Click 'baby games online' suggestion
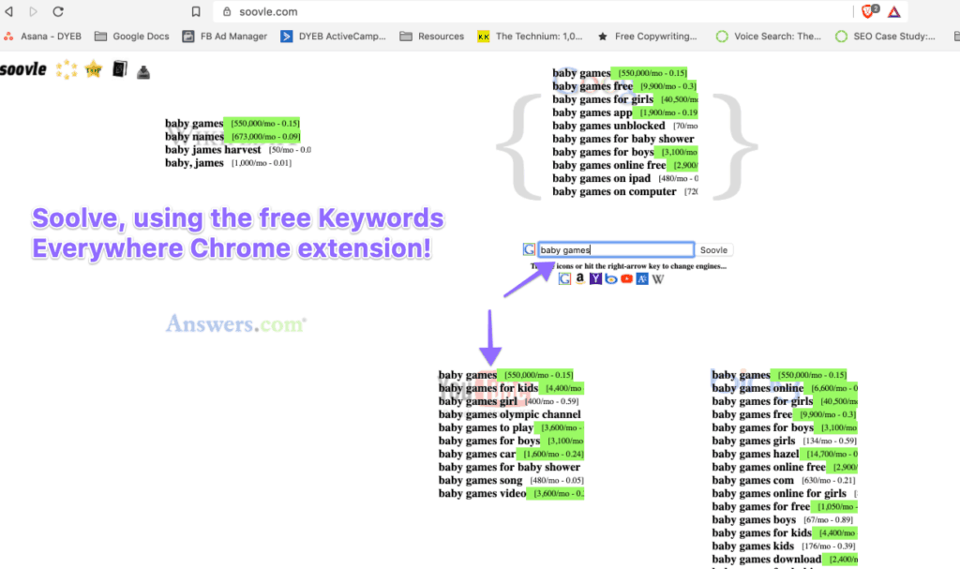Screen dimensions: 960x569 757,388
